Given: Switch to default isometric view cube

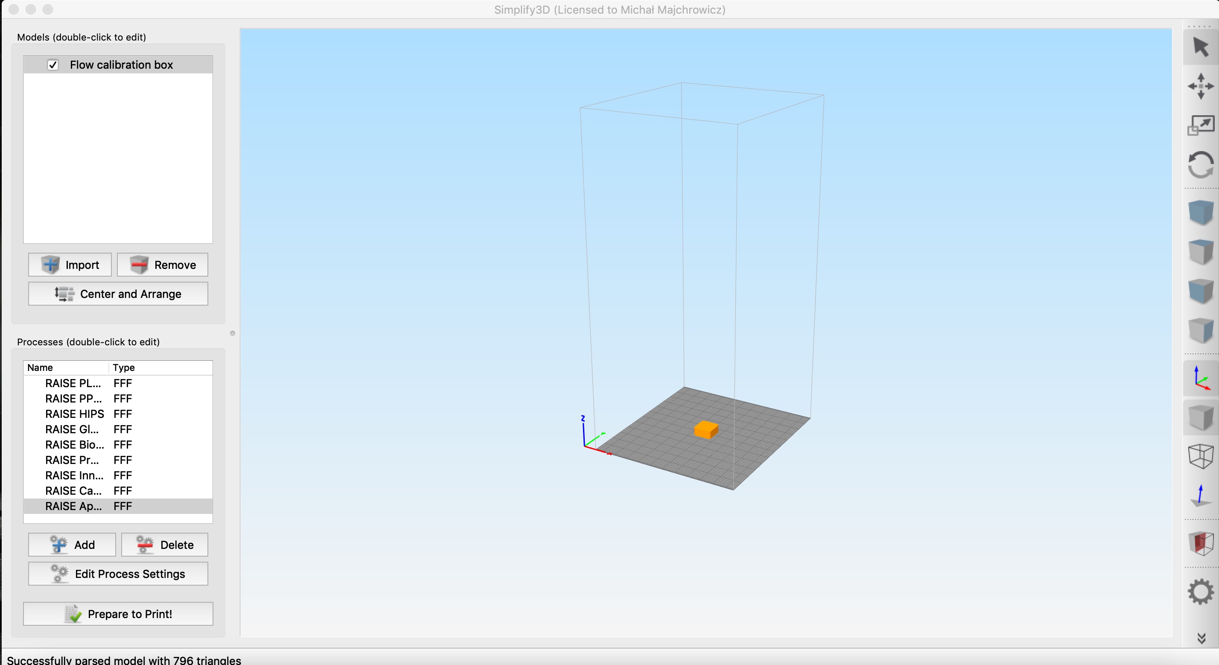Looking at the screenshot, I should [1201, 212].
